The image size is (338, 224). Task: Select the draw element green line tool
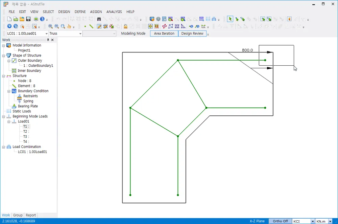(91, 26)
